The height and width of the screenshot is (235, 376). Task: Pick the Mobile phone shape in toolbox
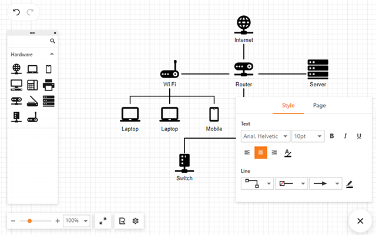tap(48, 69)
